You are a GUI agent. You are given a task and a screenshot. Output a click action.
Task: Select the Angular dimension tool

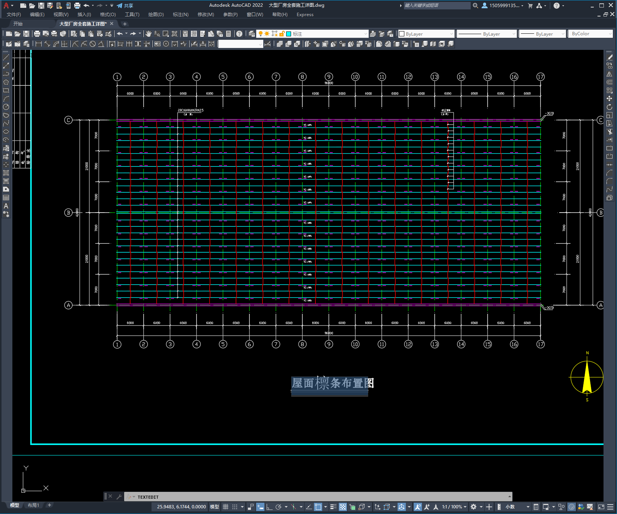coord(101,44)
